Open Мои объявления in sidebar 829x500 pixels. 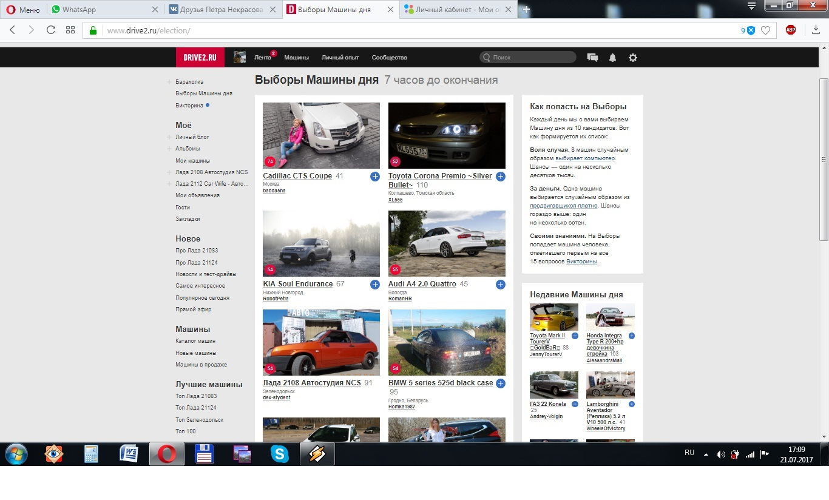tap(197, 195)
